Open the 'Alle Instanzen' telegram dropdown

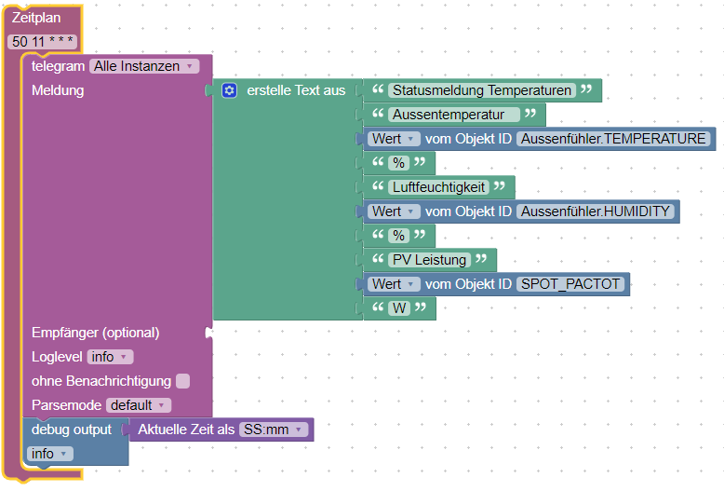click(x=144, y=66)
